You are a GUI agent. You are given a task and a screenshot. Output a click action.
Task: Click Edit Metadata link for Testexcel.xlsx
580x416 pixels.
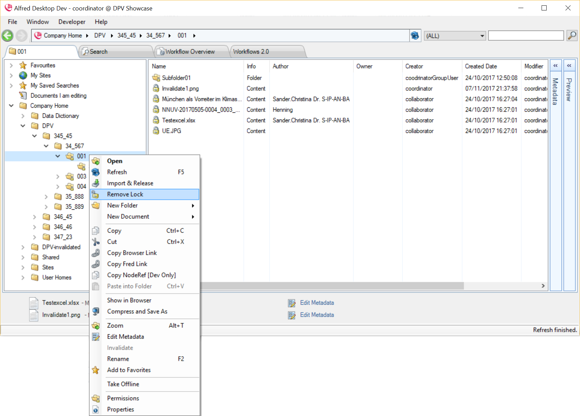coord(317,303)
